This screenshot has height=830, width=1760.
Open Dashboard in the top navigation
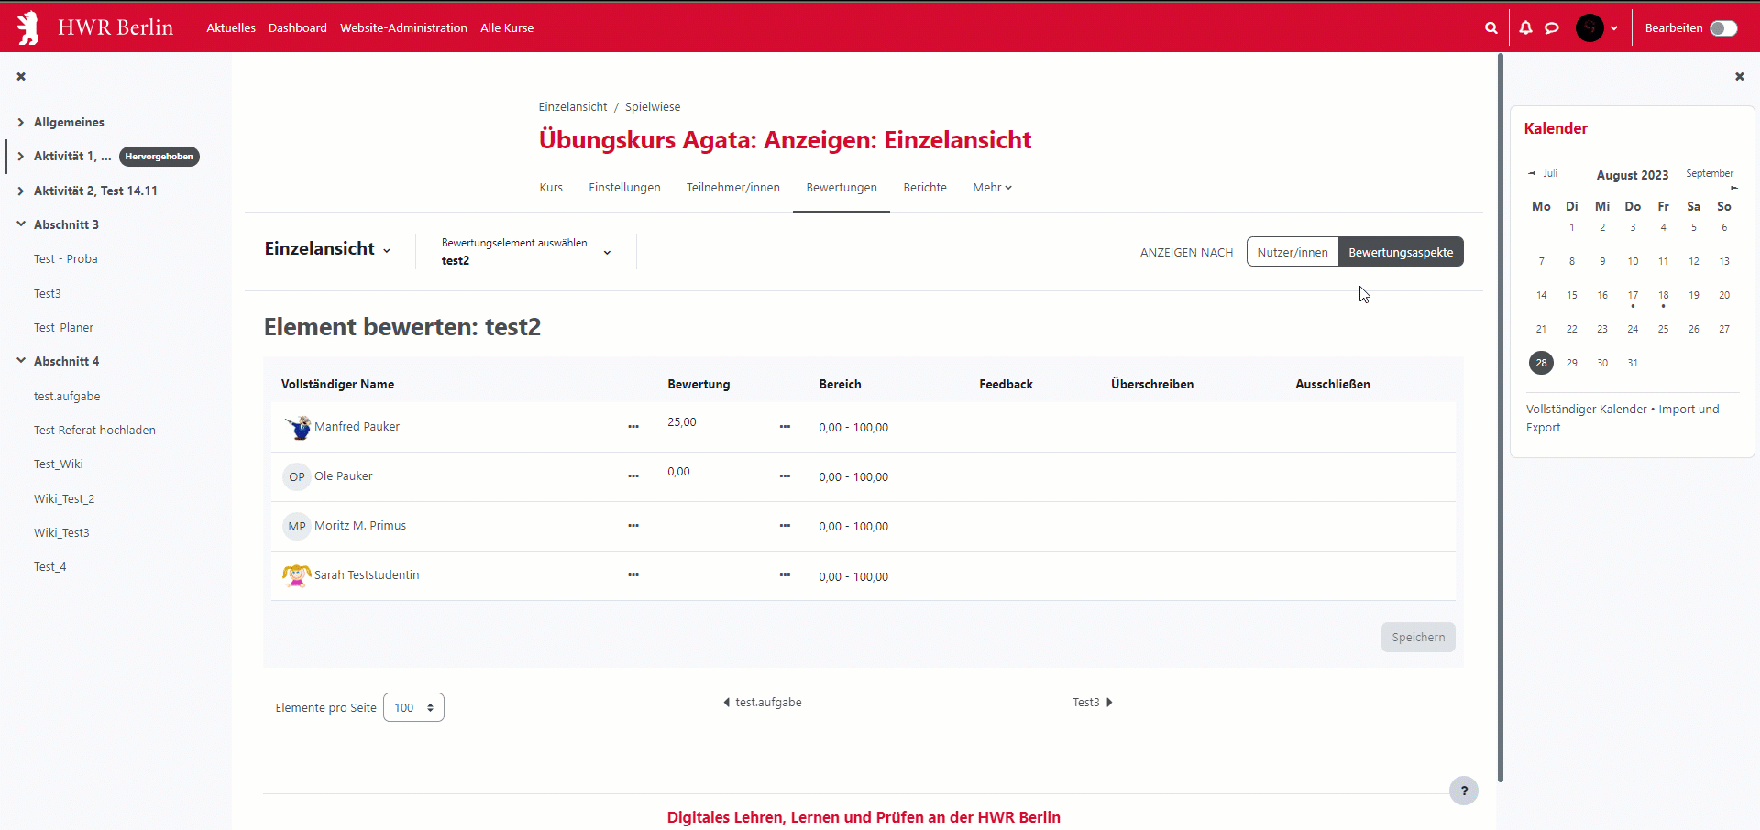pos(297,28)
